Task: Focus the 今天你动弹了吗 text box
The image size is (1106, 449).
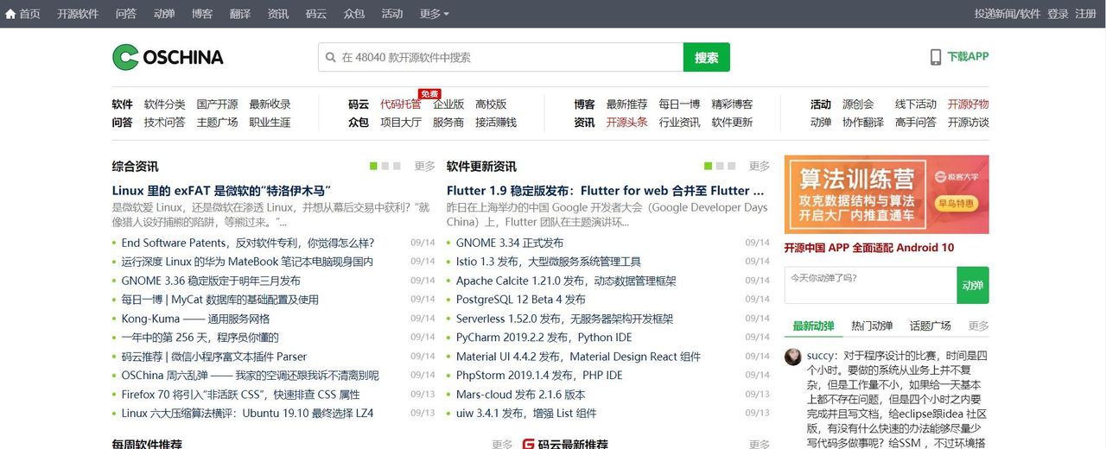Action: tap(870, 285)
